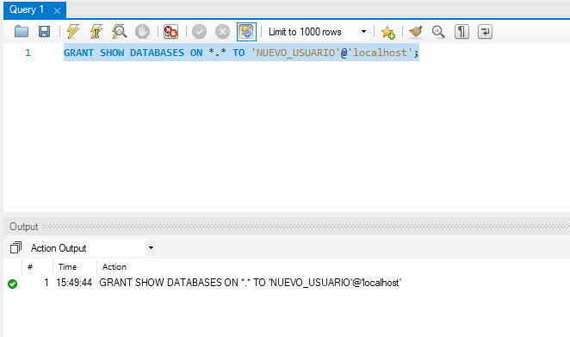Image resolution: width=570 pixels, height=337 pixels.
Task: Close the Query 1 tab
Action: 57,11
